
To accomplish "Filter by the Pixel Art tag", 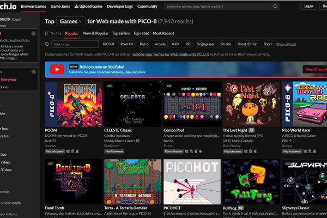I will [x=127, y=44].
